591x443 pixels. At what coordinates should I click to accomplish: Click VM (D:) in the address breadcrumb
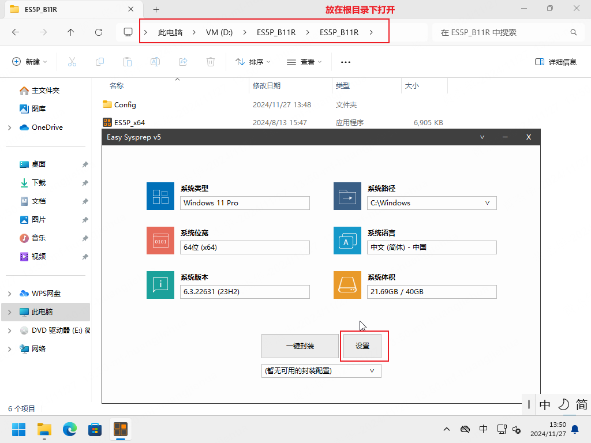(x=219, y=32)
